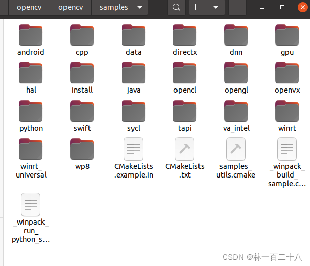This screenshot has height=266, width=310.
Task: Select the install folder icon
Action: (82, 73)
